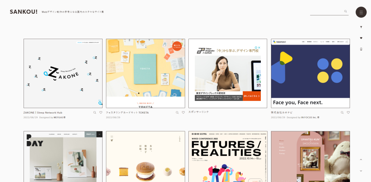Zoom ZAKONE card with magnifier icon

tap(95, 113)
